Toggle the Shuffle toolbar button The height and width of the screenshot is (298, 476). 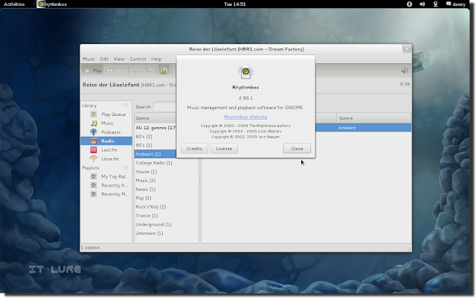[x=148, y=71]
